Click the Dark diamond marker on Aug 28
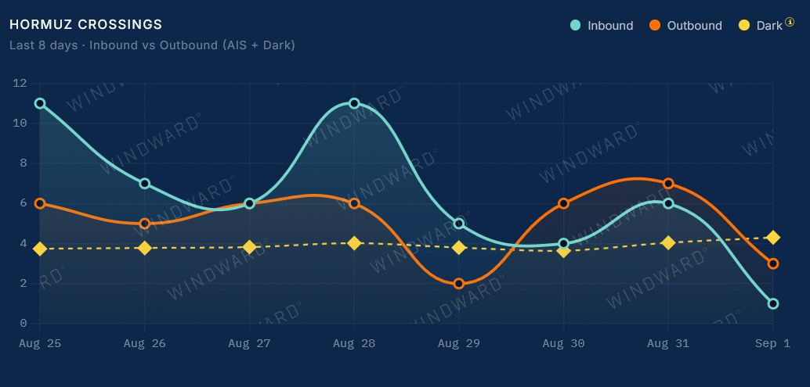The image size is (810, 387). (x=354, y=242)
